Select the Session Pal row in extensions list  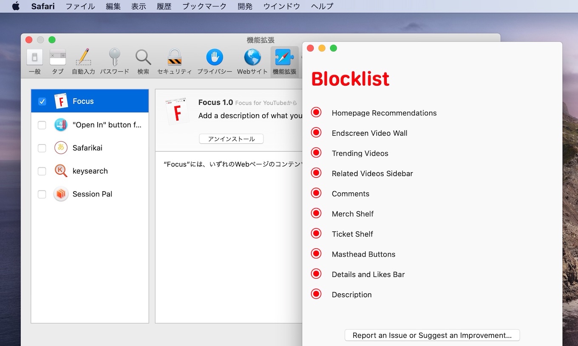[x=90, y=194]
